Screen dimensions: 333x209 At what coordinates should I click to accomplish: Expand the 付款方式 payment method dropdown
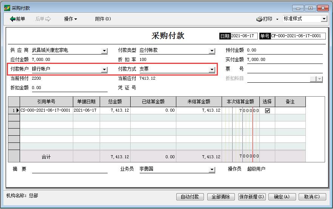click(212, 69)
